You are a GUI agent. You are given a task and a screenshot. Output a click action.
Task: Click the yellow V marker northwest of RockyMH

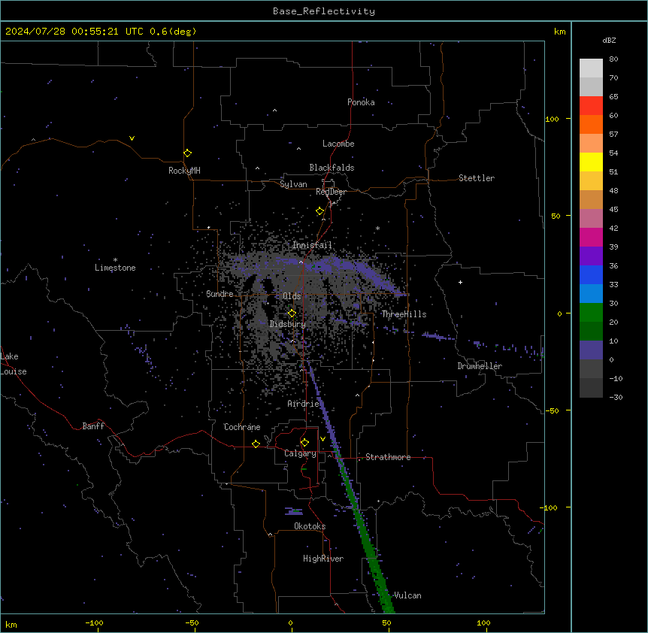132,138
